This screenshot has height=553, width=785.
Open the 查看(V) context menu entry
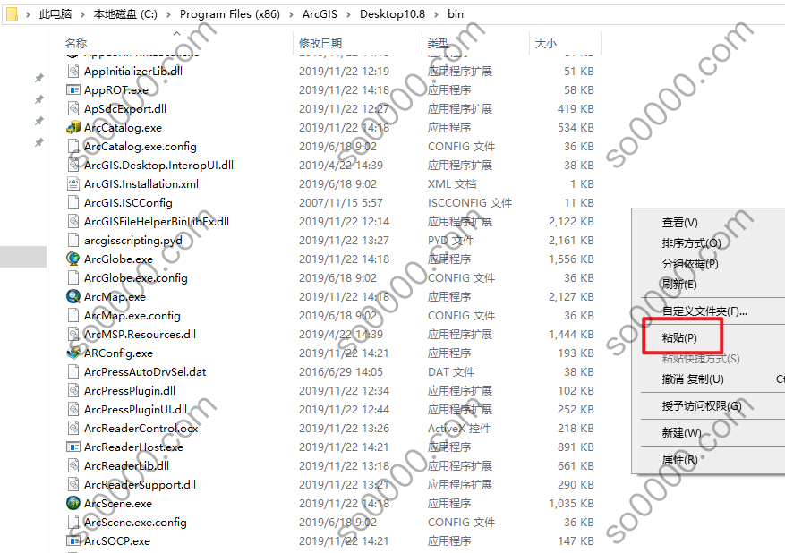(x=679, y=222)
